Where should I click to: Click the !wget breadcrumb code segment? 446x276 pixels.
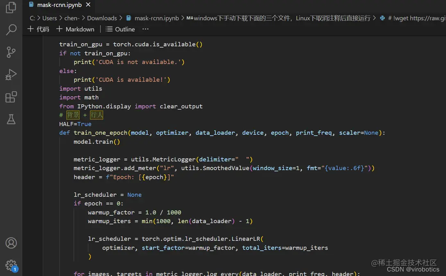point(417,18)
